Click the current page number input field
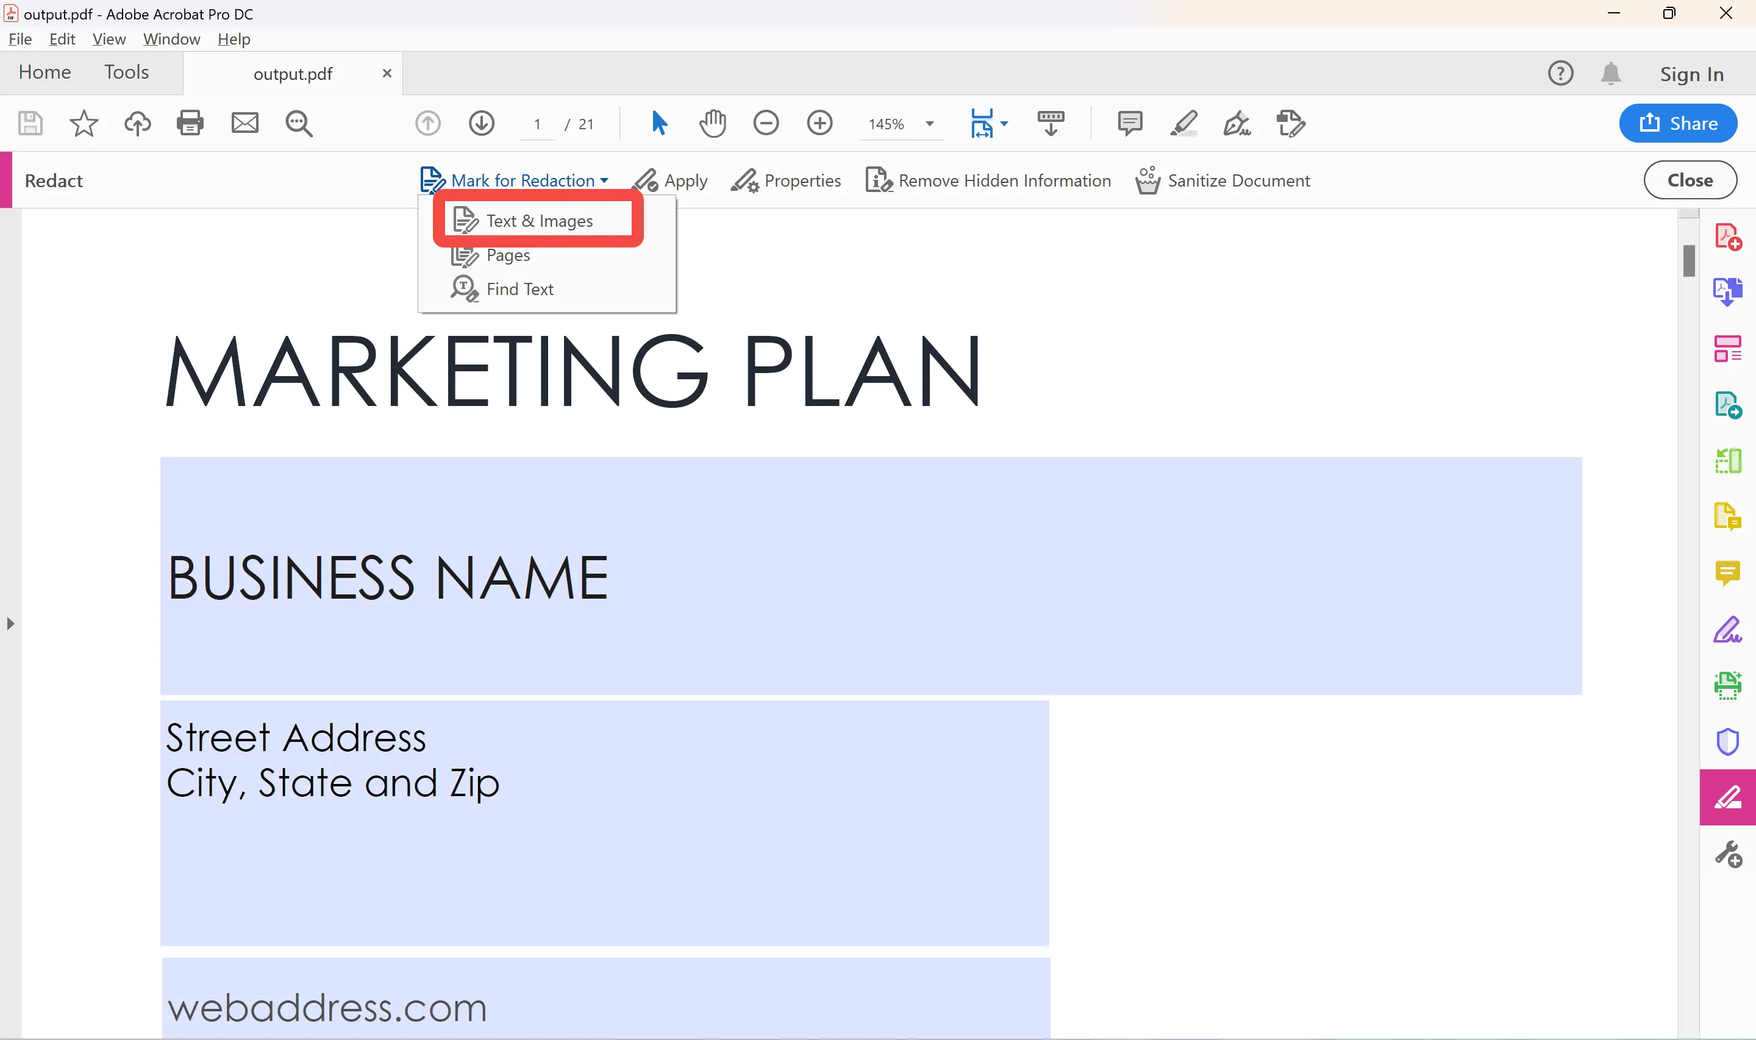This screenshot has height=1040, width=1756. (x=536, y=124)
